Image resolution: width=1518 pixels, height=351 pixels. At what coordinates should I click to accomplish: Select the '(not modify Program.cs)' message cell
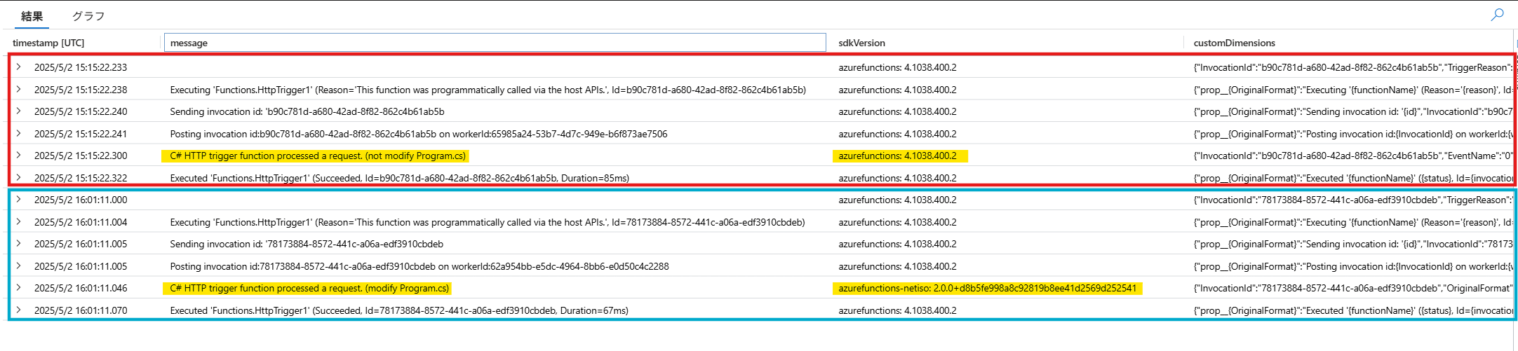coord(317,156)
